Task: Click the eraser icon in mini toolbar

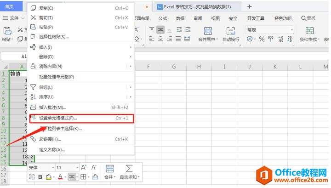Action: (96, 177)
